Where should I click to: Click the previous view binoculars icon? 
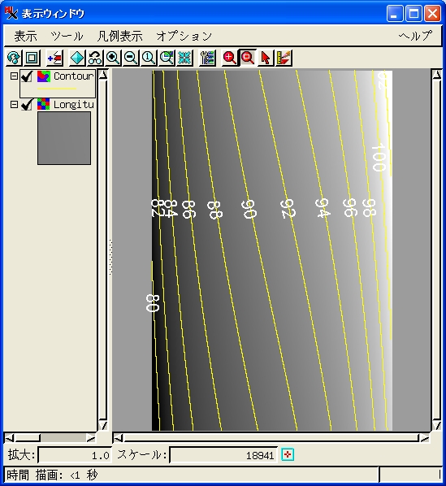pos(95,58)
